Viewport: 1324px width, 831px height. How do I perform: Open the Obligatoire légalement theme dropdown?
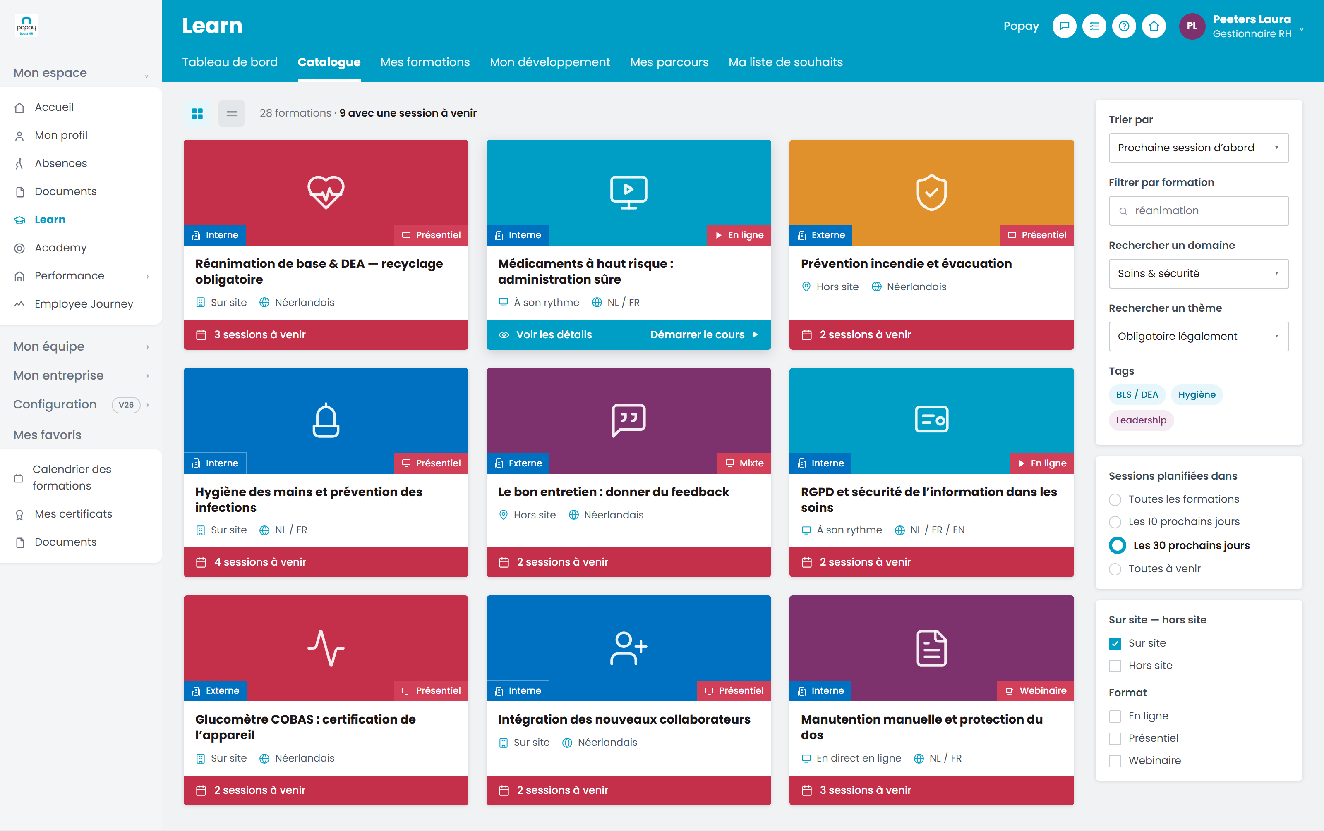1198,336
